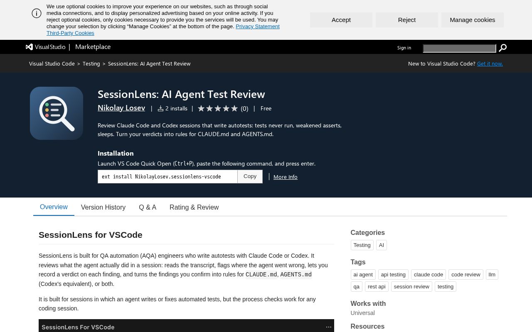Select the 'qa' tag
The height and width of the screenshot is (332, 532).
coord(357,287)
